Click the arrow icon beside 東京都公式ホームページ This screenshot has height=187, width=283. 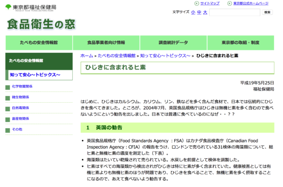pyautogui.click(x=229, y=3)
